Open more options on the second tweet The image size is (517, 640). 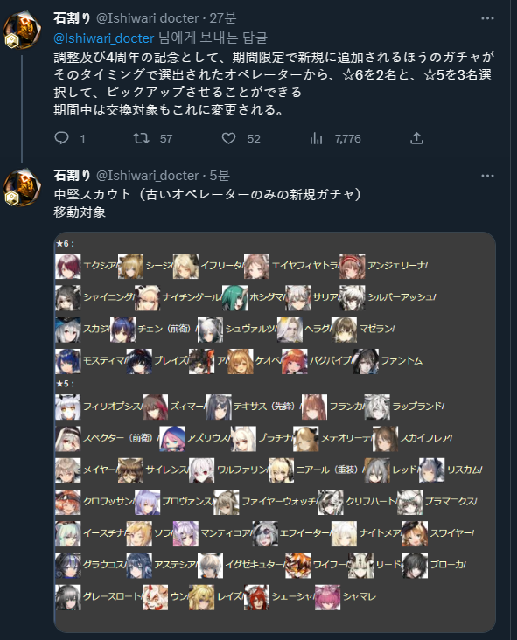[487, 176]
